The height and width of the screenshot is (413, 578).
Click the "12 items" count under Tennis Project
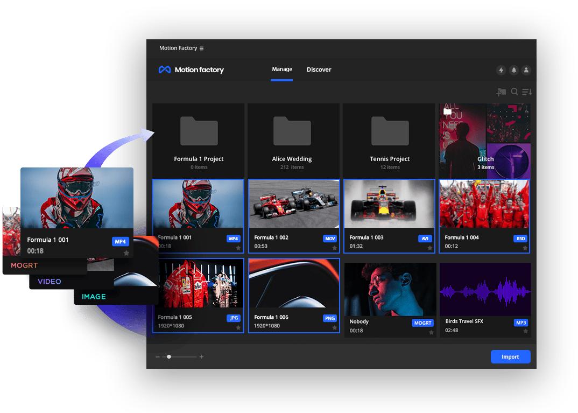(x=390, y=167)
